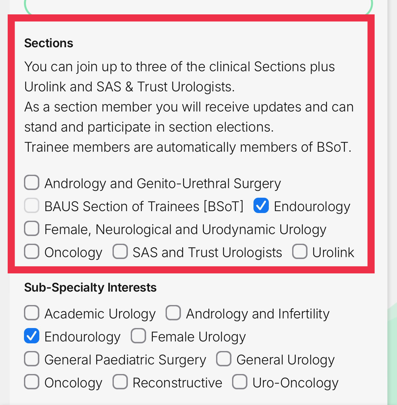This screenshot has height=405, width=397.
Task: Click the sentence about Trainee members and BSoT
Action: pos(188,147)
